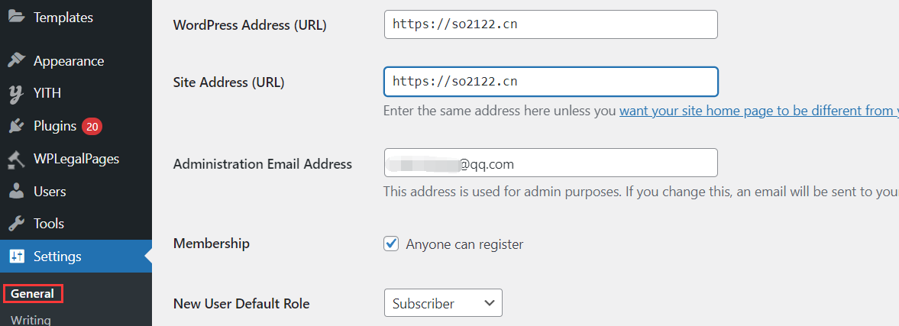Image resolution: width=899 pixels, height=326 pixels.
Task: Open the WPLegalPages menu item
Action: click(x=76, y=159)
